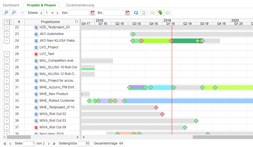This screenshot has height=147, width=253.
Task: Open the Ebene level dropdown
Action: point(49,13)
